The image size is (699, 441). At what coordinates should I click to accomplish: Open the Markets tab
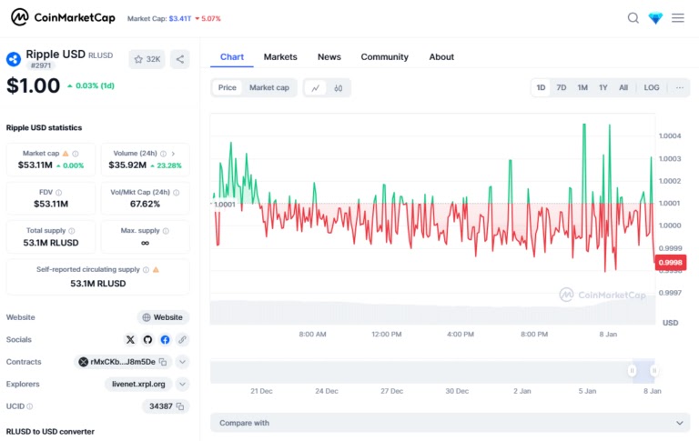[280, 57]
